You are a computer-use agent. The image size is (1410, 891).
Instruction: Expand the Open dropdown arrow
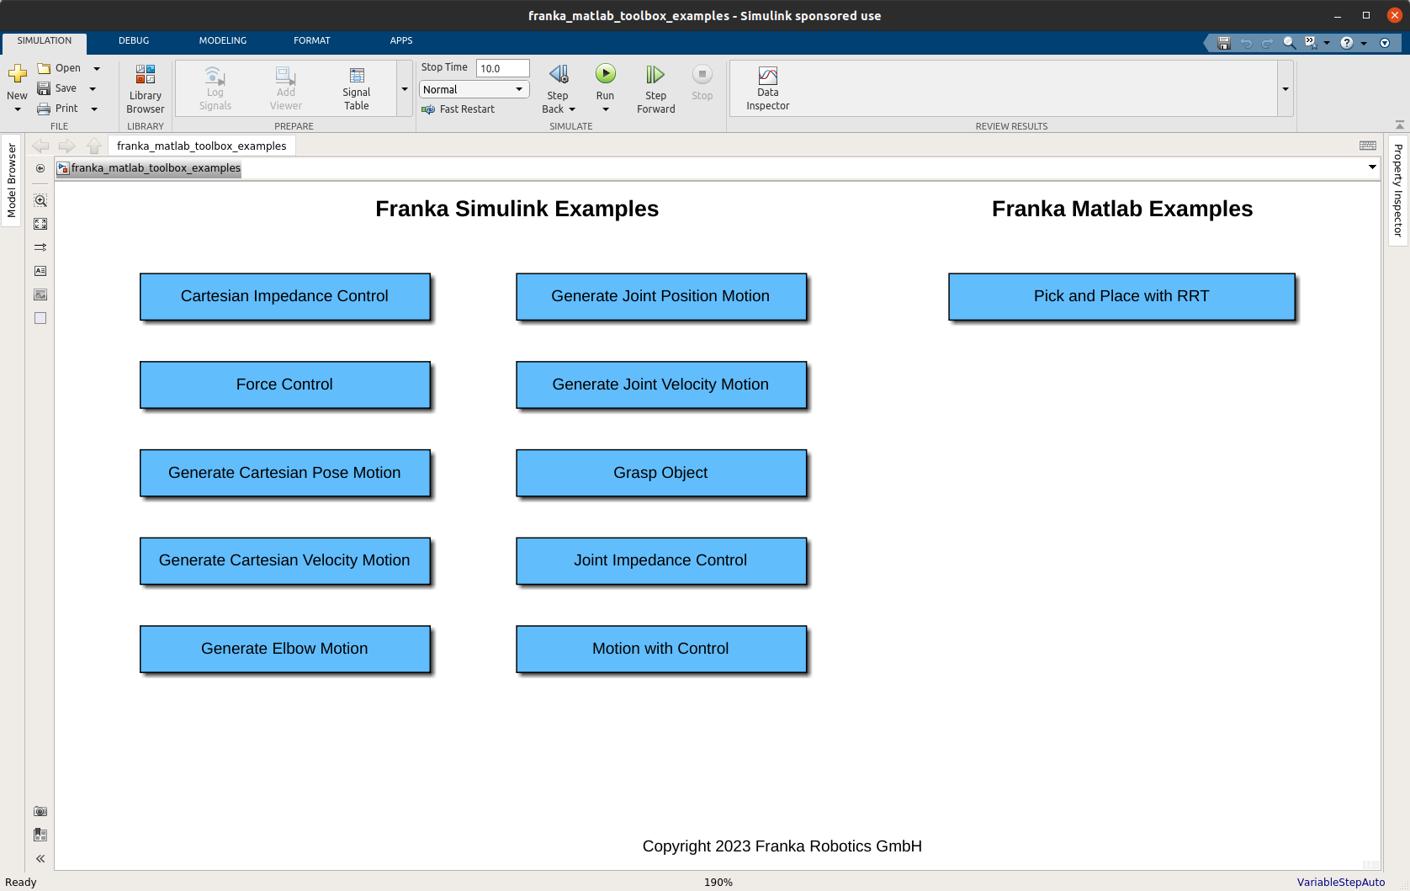(97, 68)
